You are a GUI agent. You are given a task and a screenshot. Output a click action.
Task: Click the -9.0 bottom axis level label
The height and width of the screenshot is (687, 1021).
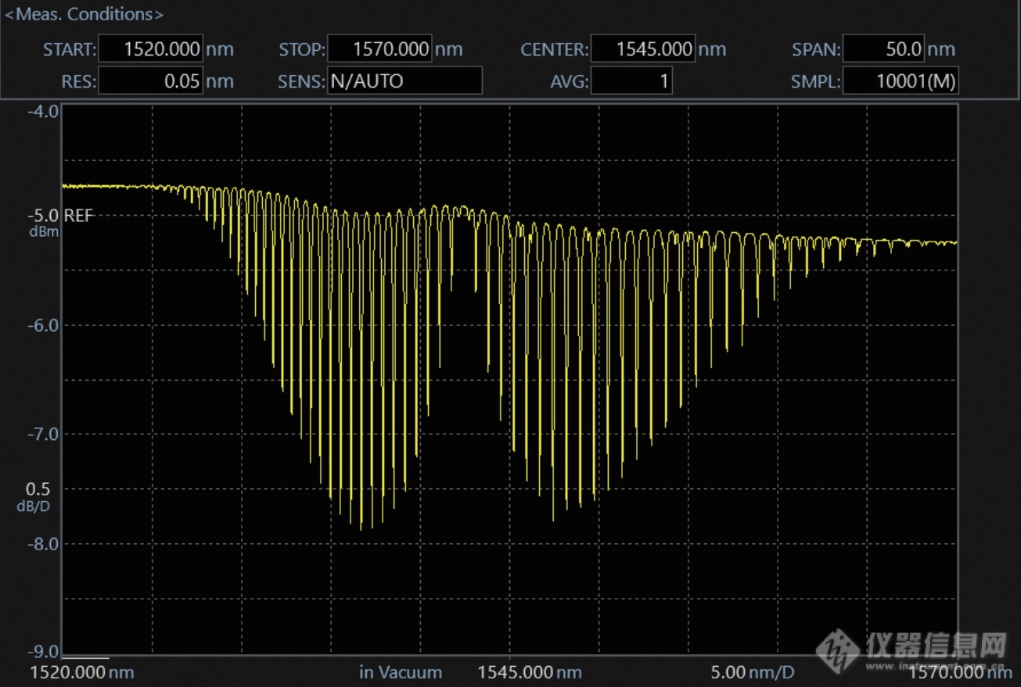coord(44,651)
